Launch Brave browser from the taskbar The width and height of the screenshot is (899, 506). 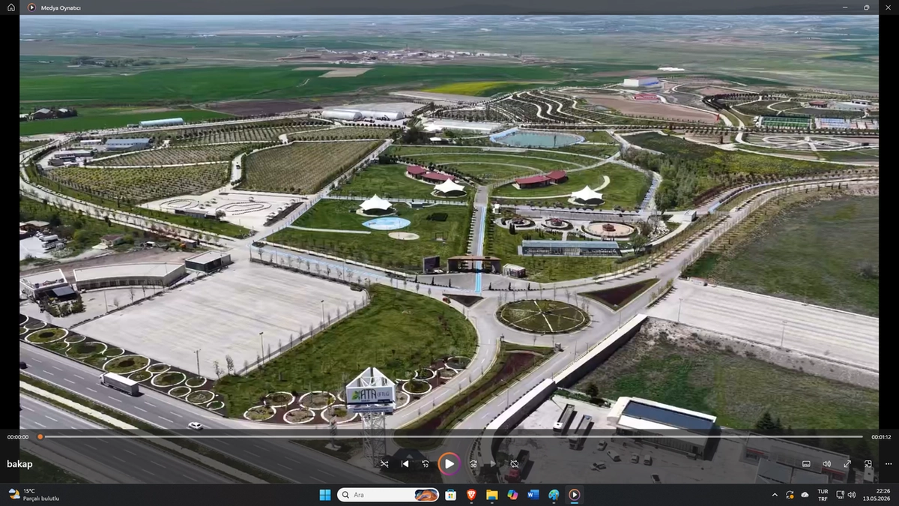coord(470,495)
